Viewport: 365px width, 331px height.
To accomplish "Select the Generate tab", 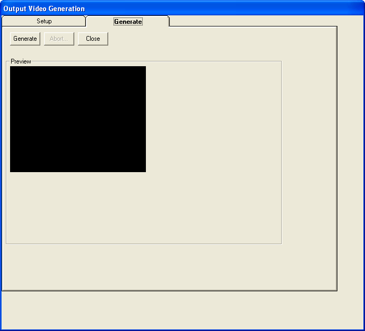I will [x=128, y=22].
